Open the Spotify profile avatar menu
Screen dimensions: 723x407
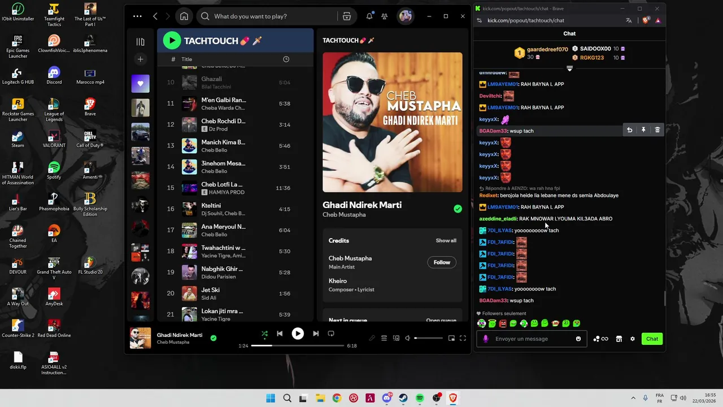tap(406, 16)
